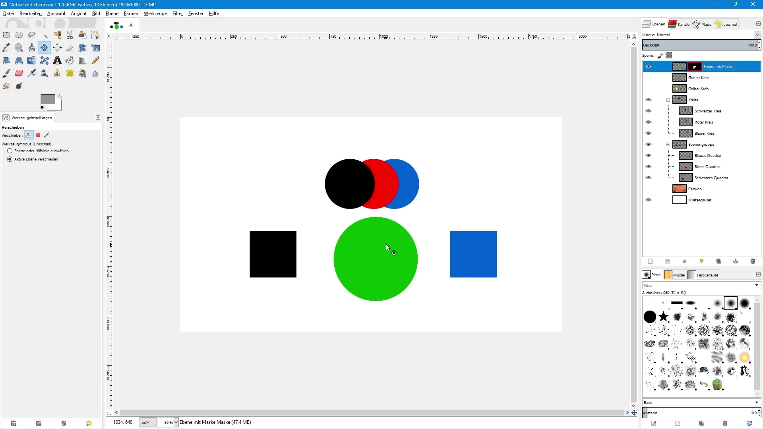The width and height of the screenshot is (763, 429).
Task: Select the Smudge finger tool
Action: pyautogui.click(x=6, y=86)
